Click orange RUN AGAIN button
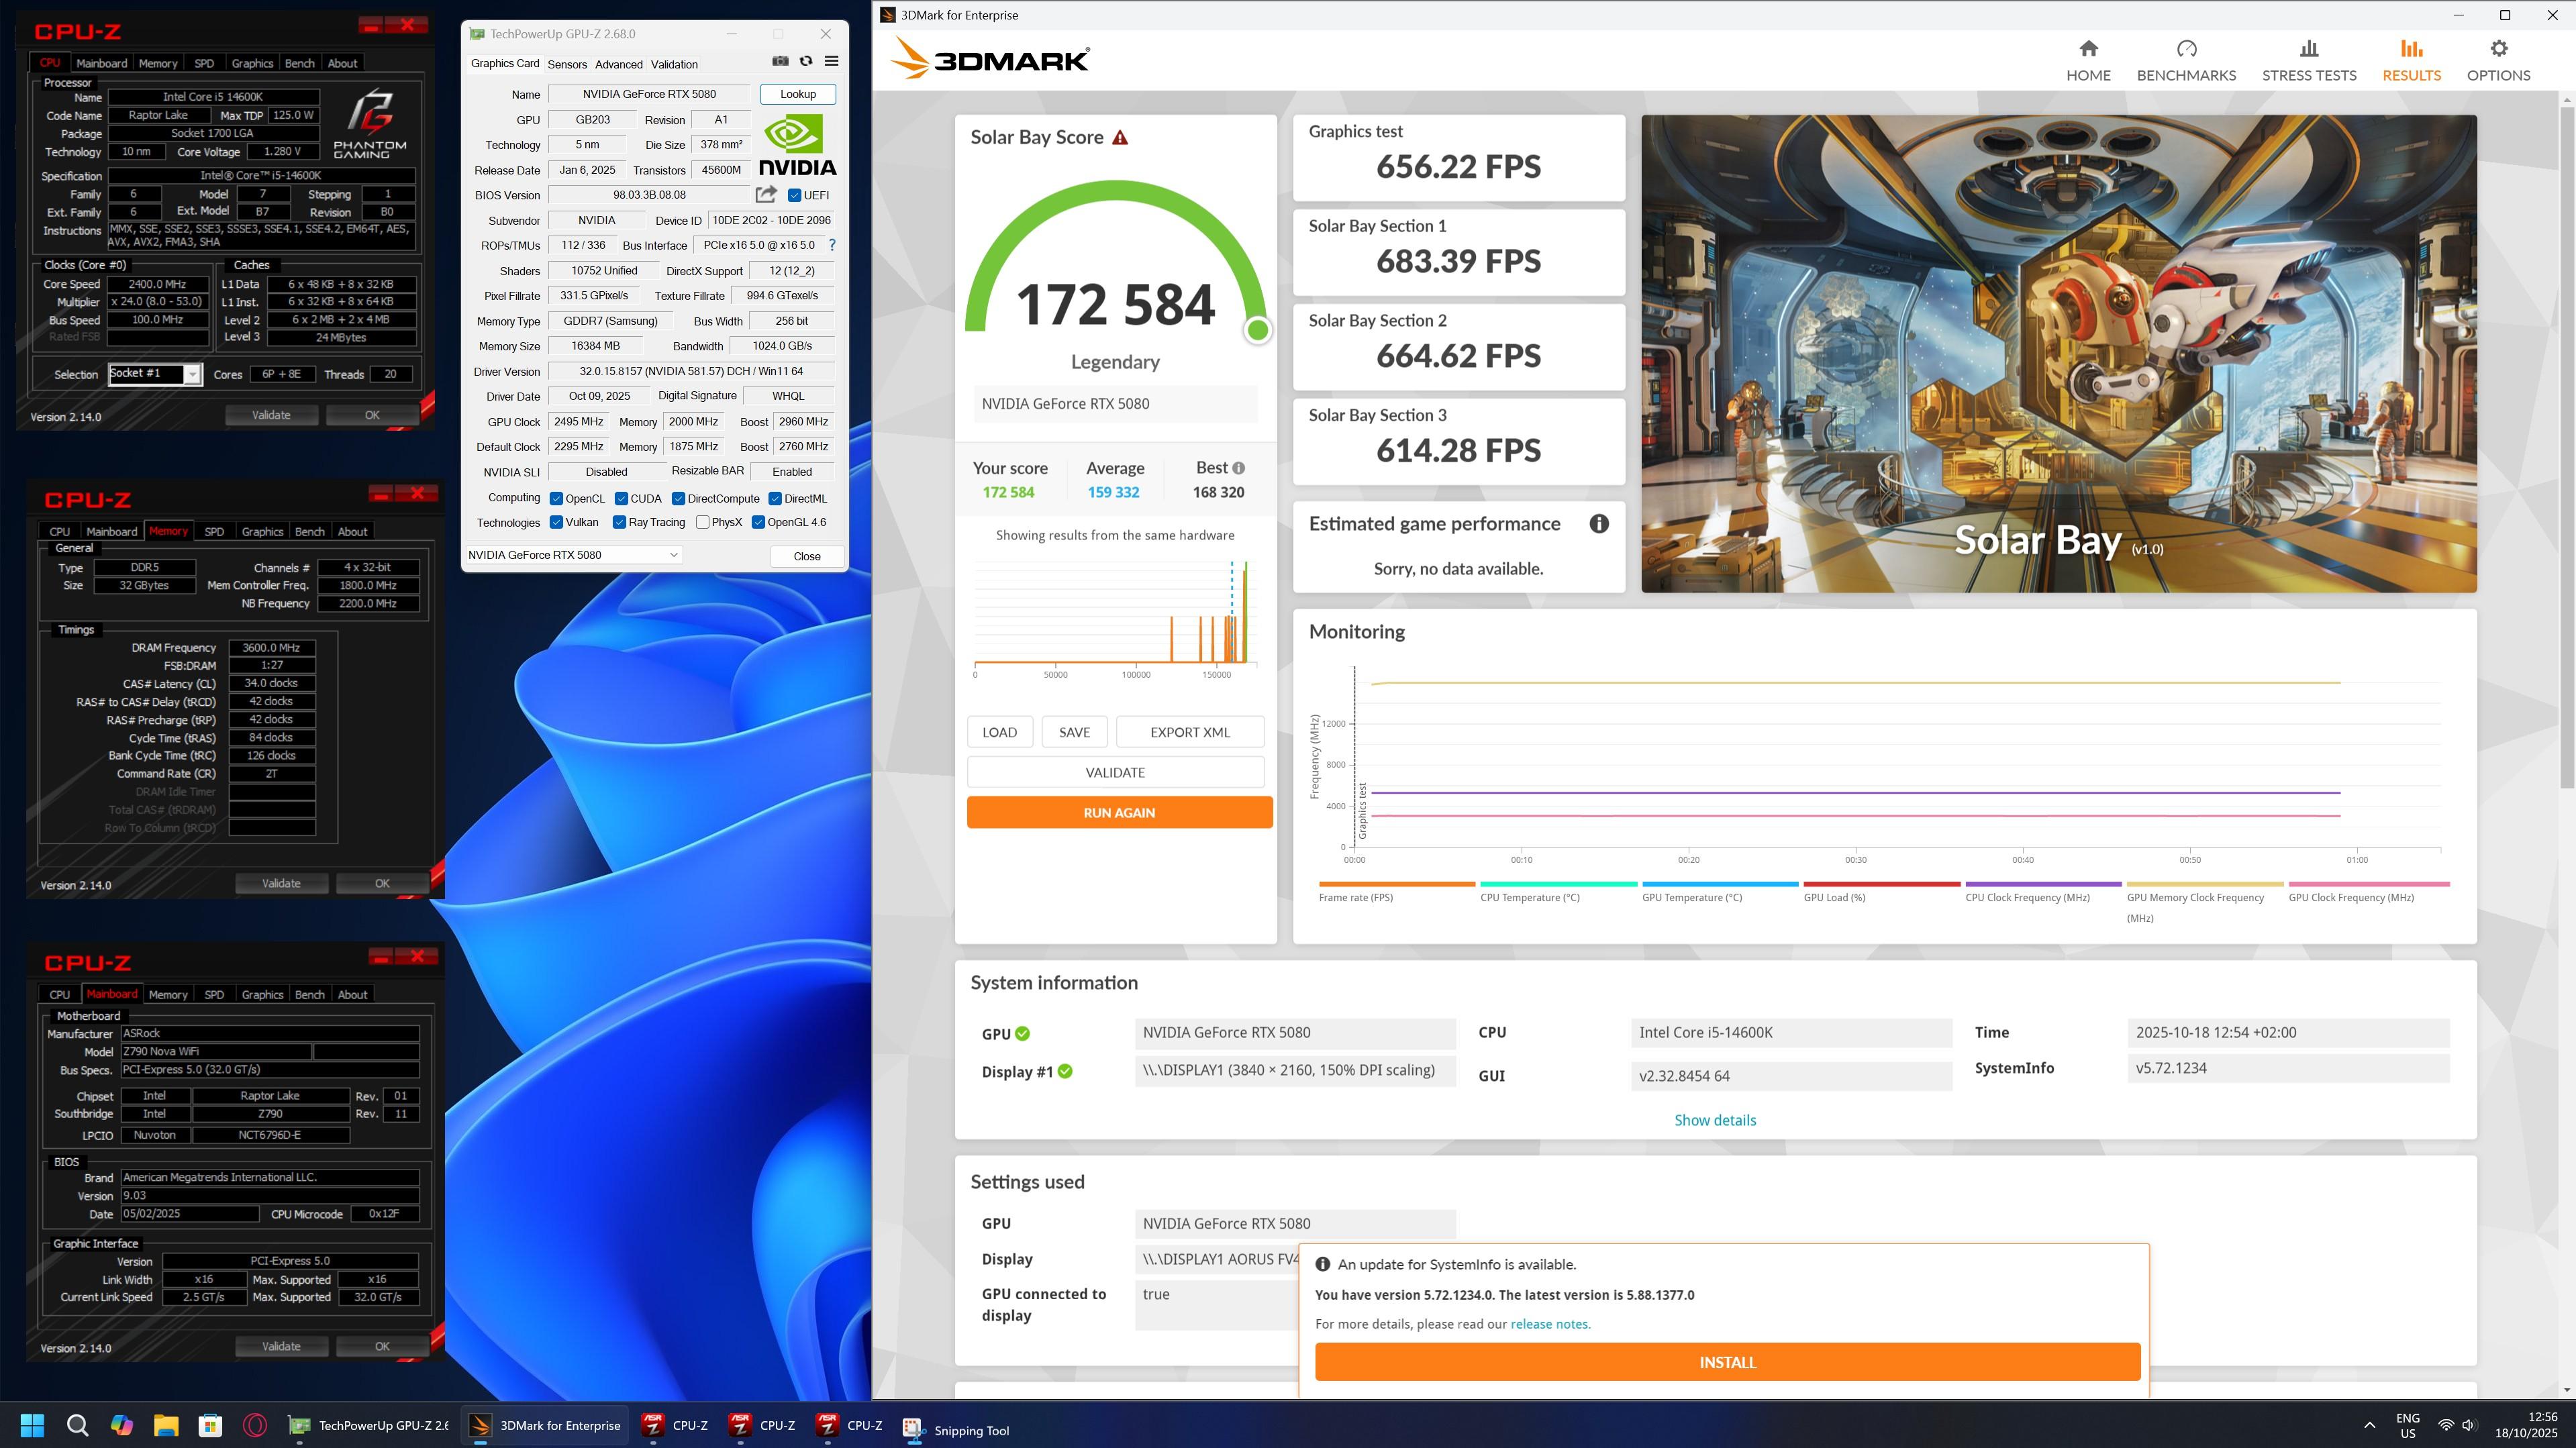Screen dimensions: 2576x1448 coord(1119,813)
